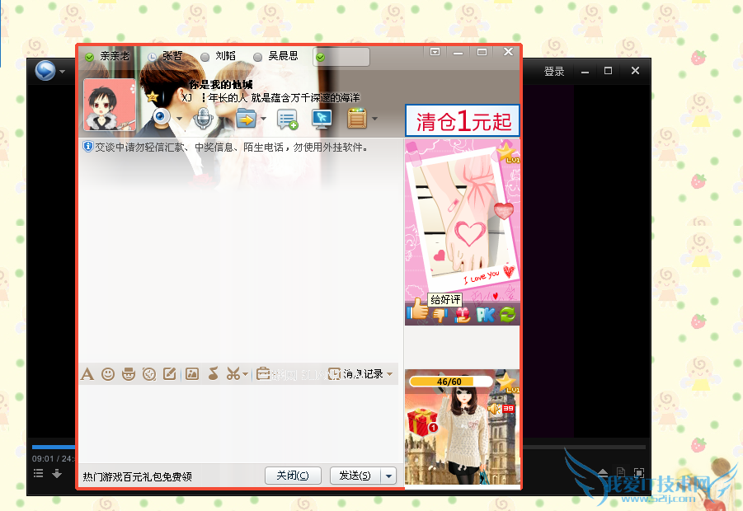The width and height of the screenshot is (743, 511).
Task: Start a PK challenge on the QQ show
Action: 486,315
